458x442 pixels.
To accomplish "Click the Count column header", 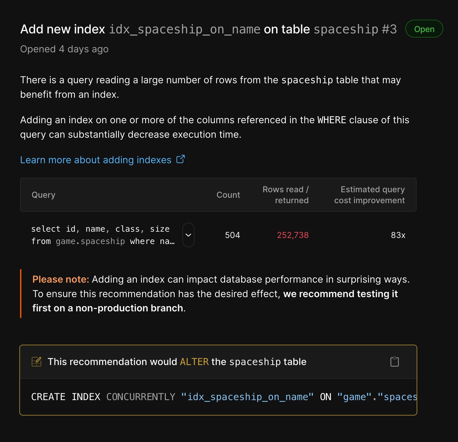I will tap(228, 195).
